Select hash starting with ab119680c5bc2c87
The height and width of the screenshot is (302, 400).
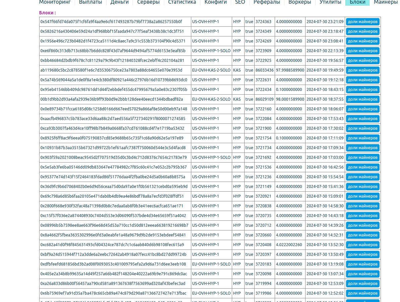coord(111,70)
